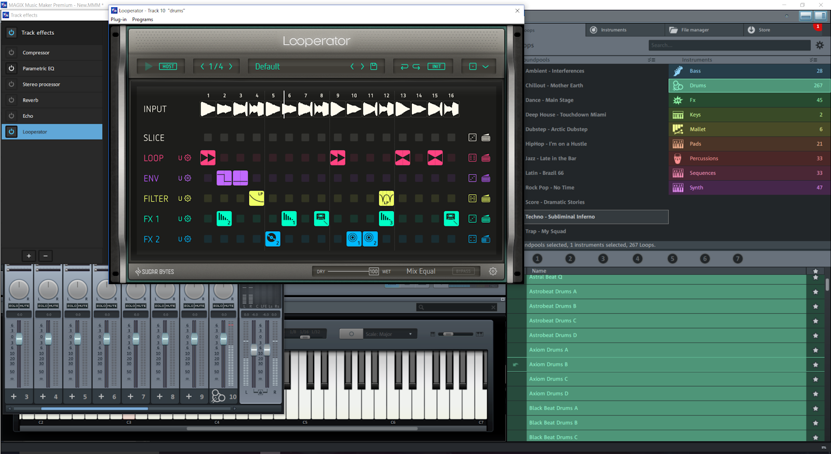Select the Techno - Subliminal Inferno soundpool
831x454 pixels.
[x=595, y=217]
